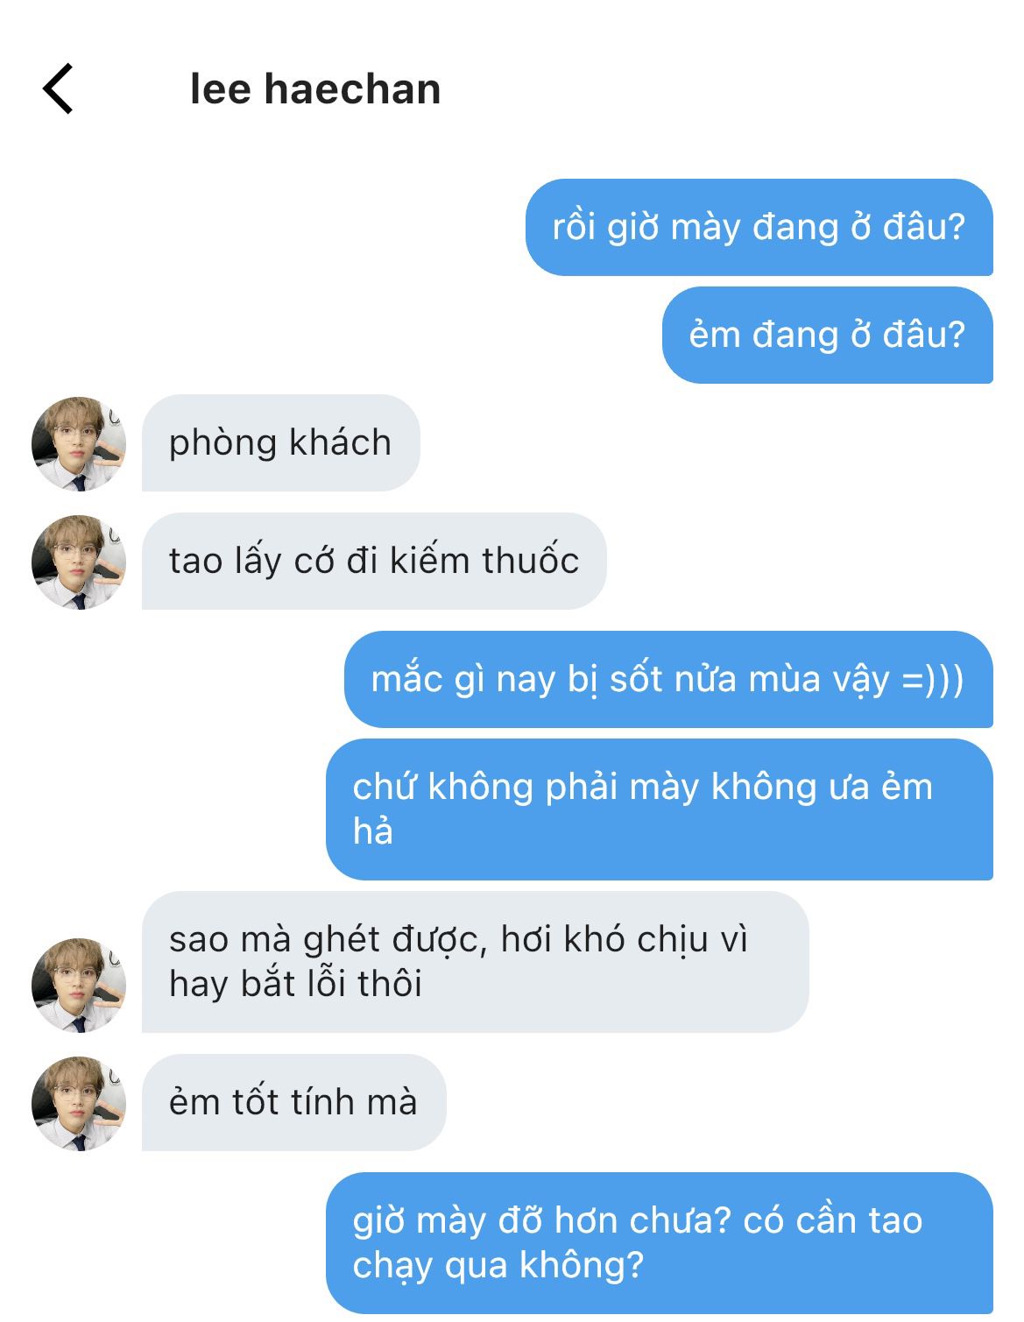The height and width of the screenshot is (1322, 1024).
Task: Select the 'ẻm đang ở đâu?' message bubble
Action: [827, 335]
